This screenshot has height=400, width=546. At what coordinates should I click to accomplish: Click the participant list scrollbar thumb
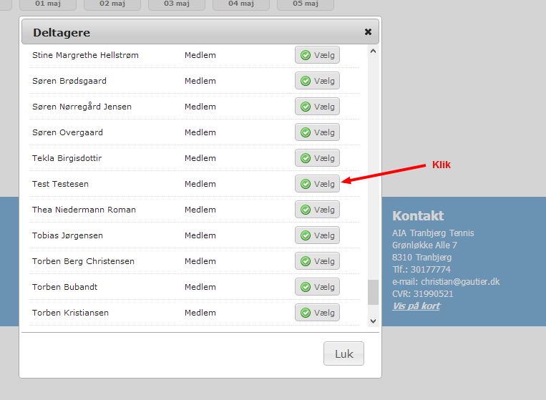(373, 293)
